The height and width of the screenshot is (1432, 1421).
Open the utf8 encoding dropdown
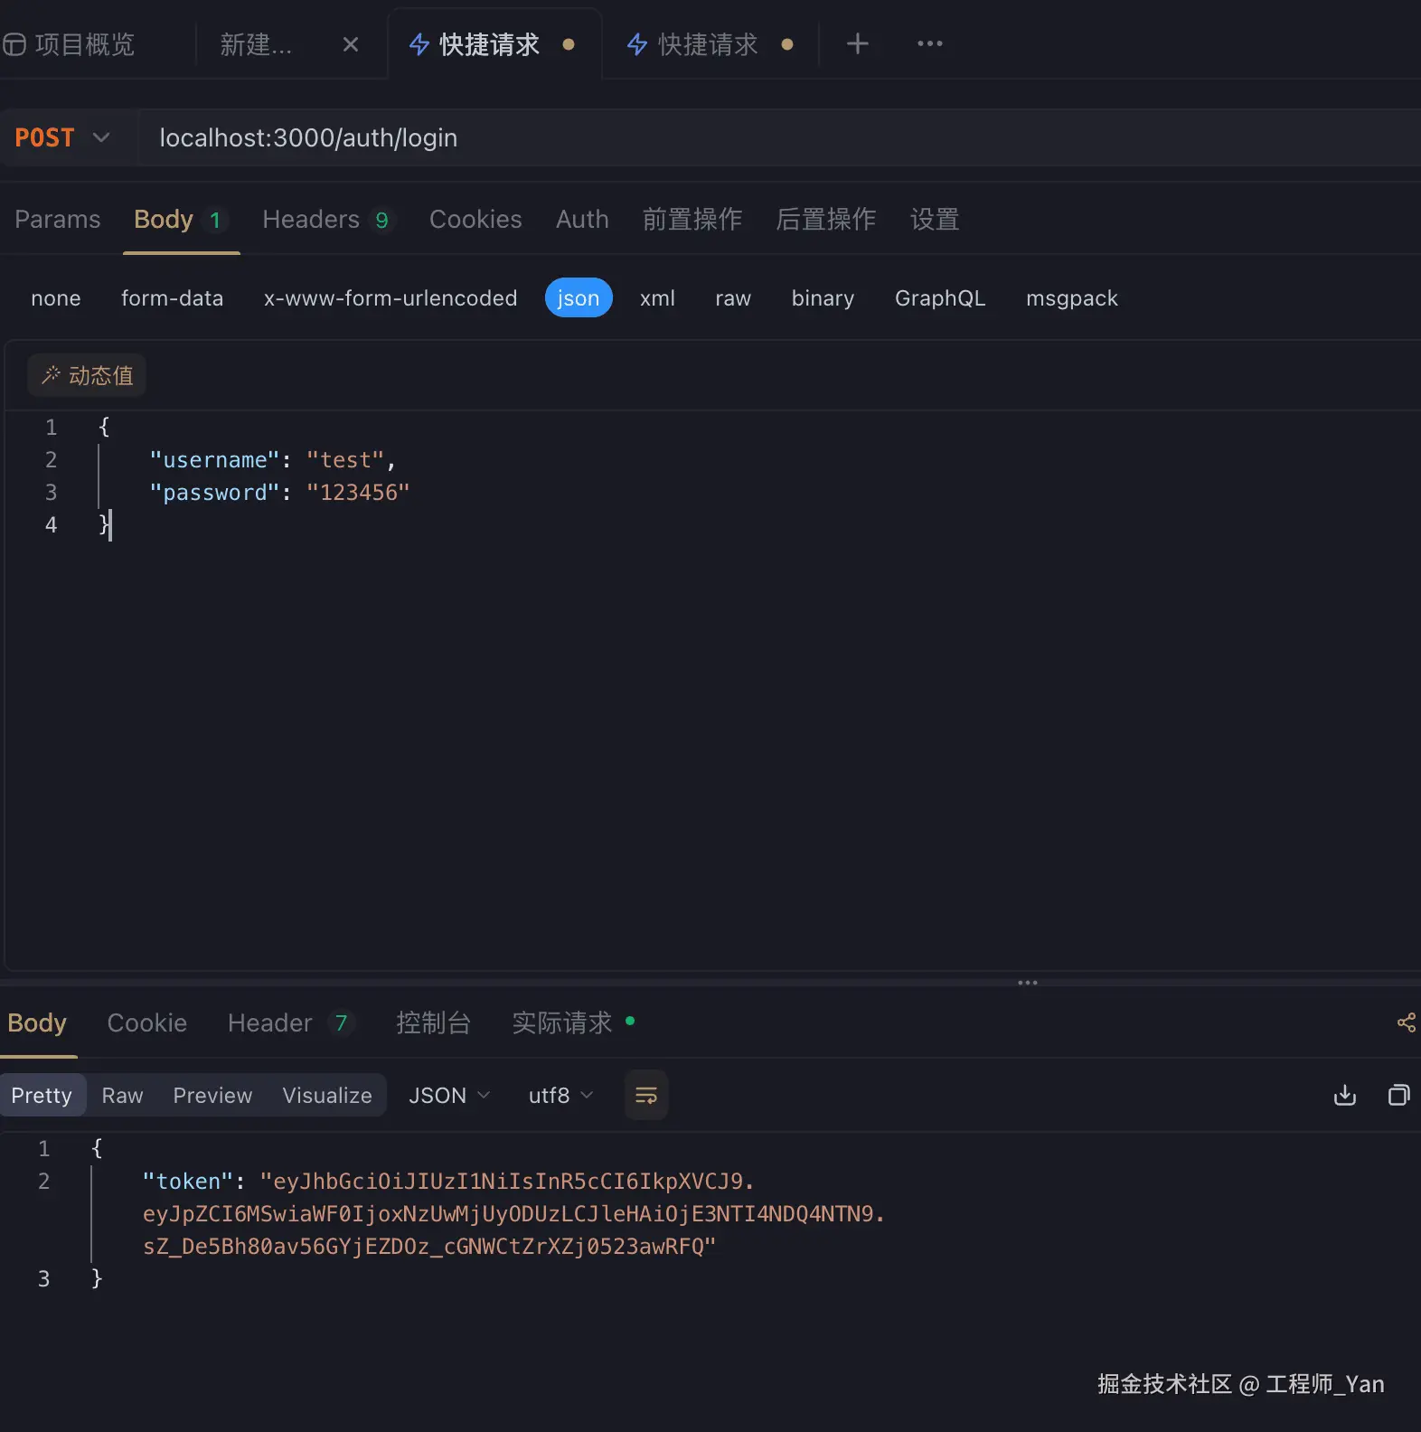[x=560, y=1096]
